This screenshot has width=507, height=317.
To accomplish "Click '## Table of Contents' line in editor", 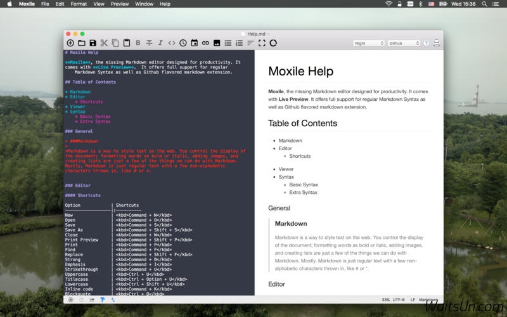I will click(90, 82).
